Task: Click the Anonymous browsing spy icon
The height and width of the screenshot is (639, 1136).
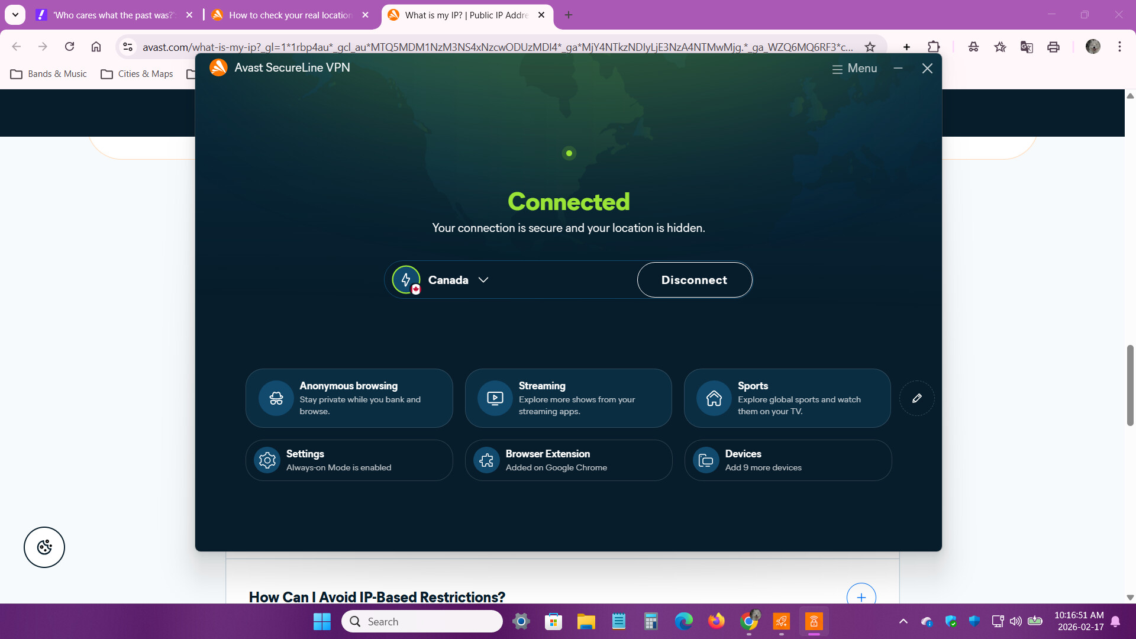Action: point(276,398)
